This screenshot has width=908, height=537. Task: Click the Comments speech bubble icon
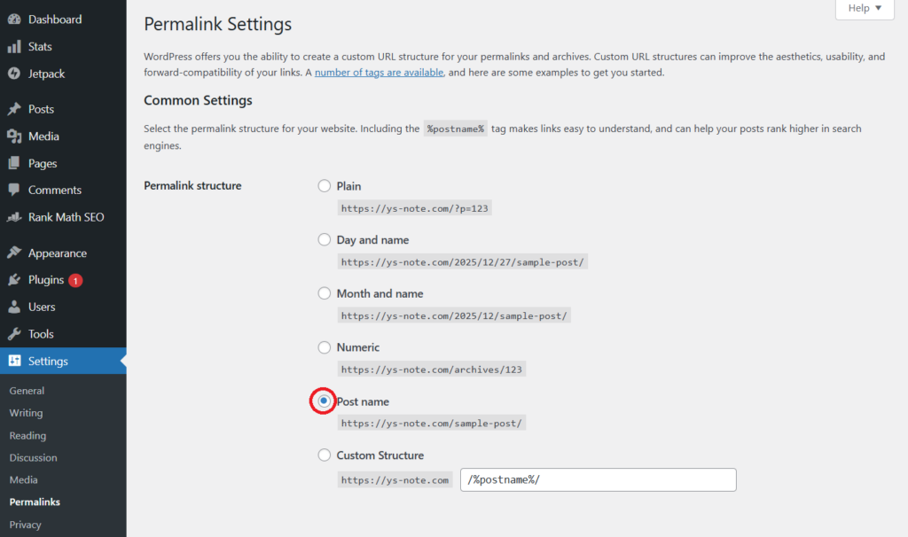click(14, 191)
